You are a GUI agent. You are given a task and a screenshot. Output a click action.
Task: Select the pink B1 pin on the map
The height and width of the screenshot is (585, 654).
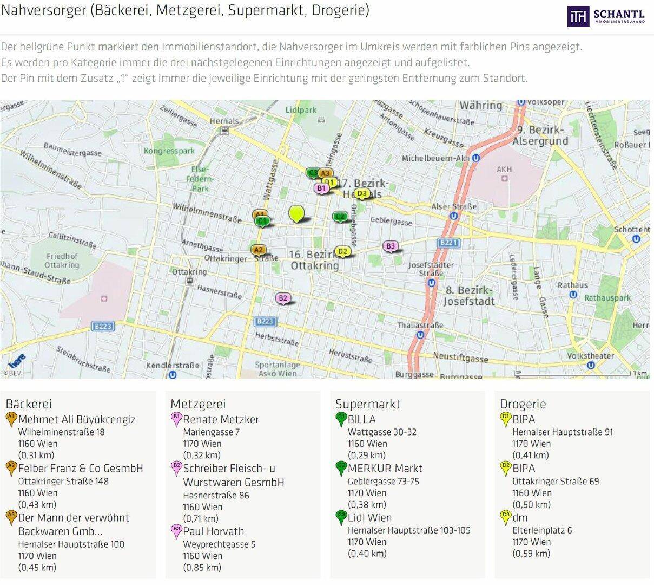[x=321, y=188]
